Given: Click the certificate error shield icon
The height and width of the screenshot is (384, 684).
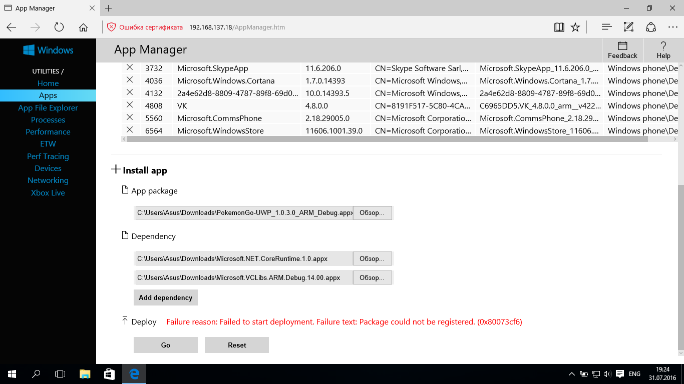Looking at the screenshot, I should (x=111, y=27).
